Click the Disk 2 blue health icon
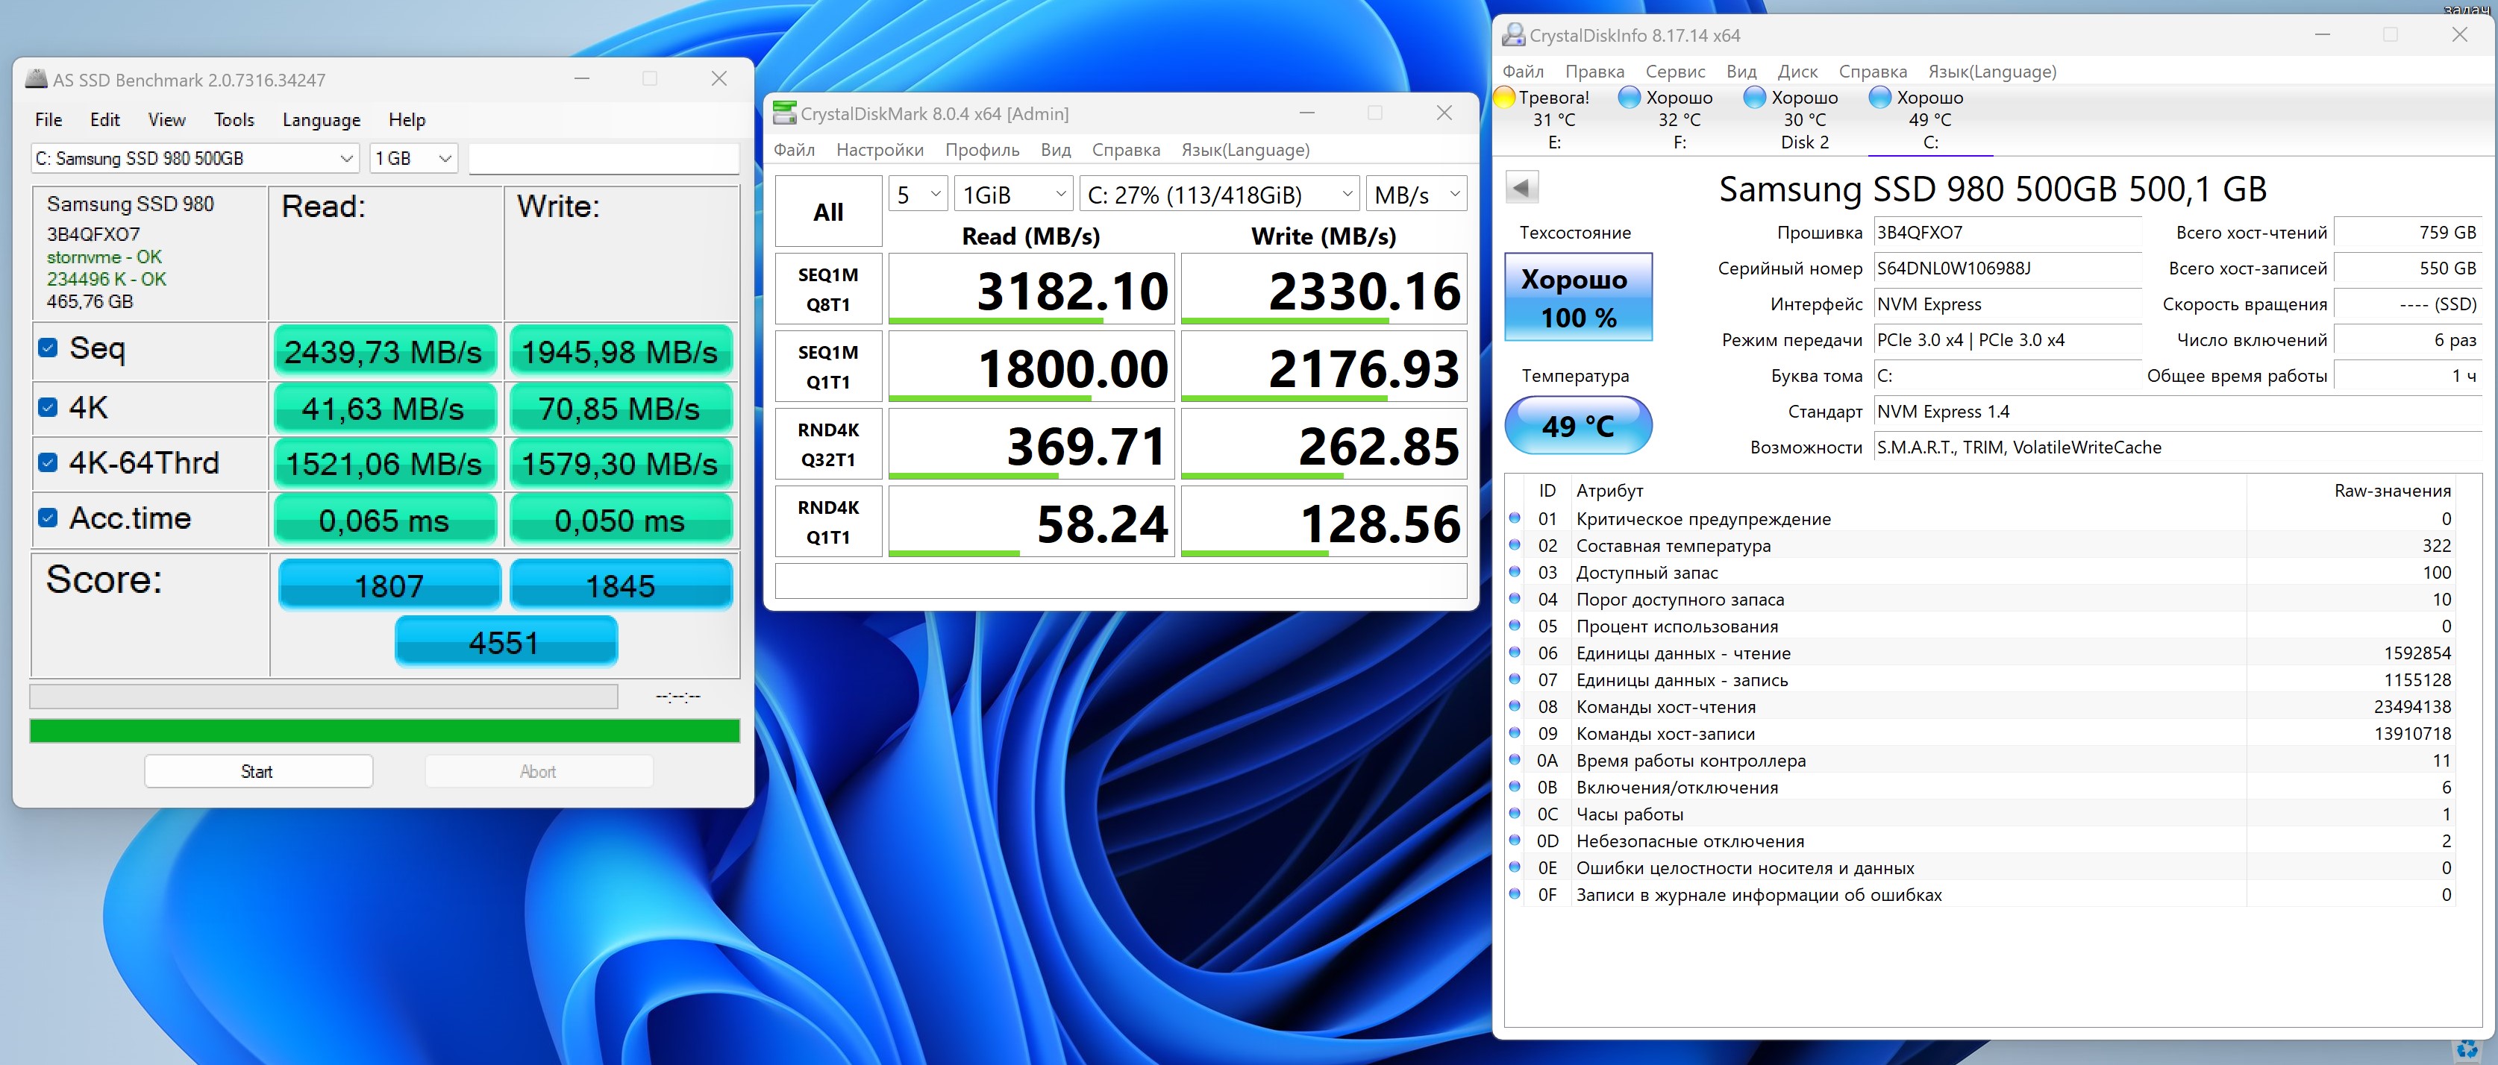The image size is (2498, 1065). pyautogui.click(x=1755, y=97)
